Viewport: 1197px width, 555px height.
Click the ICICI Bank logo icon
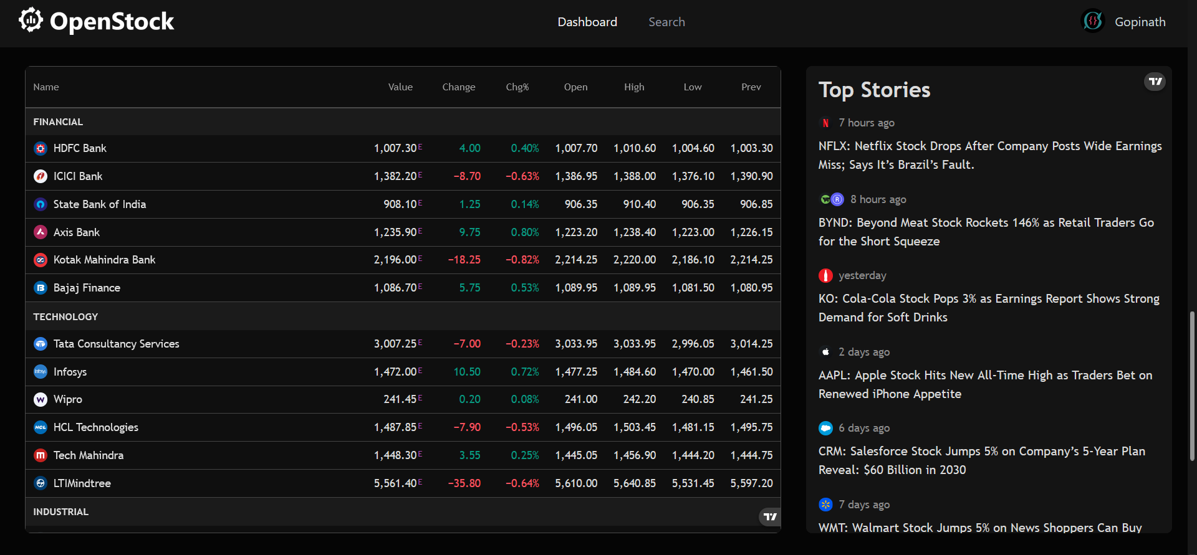[41, 176]
